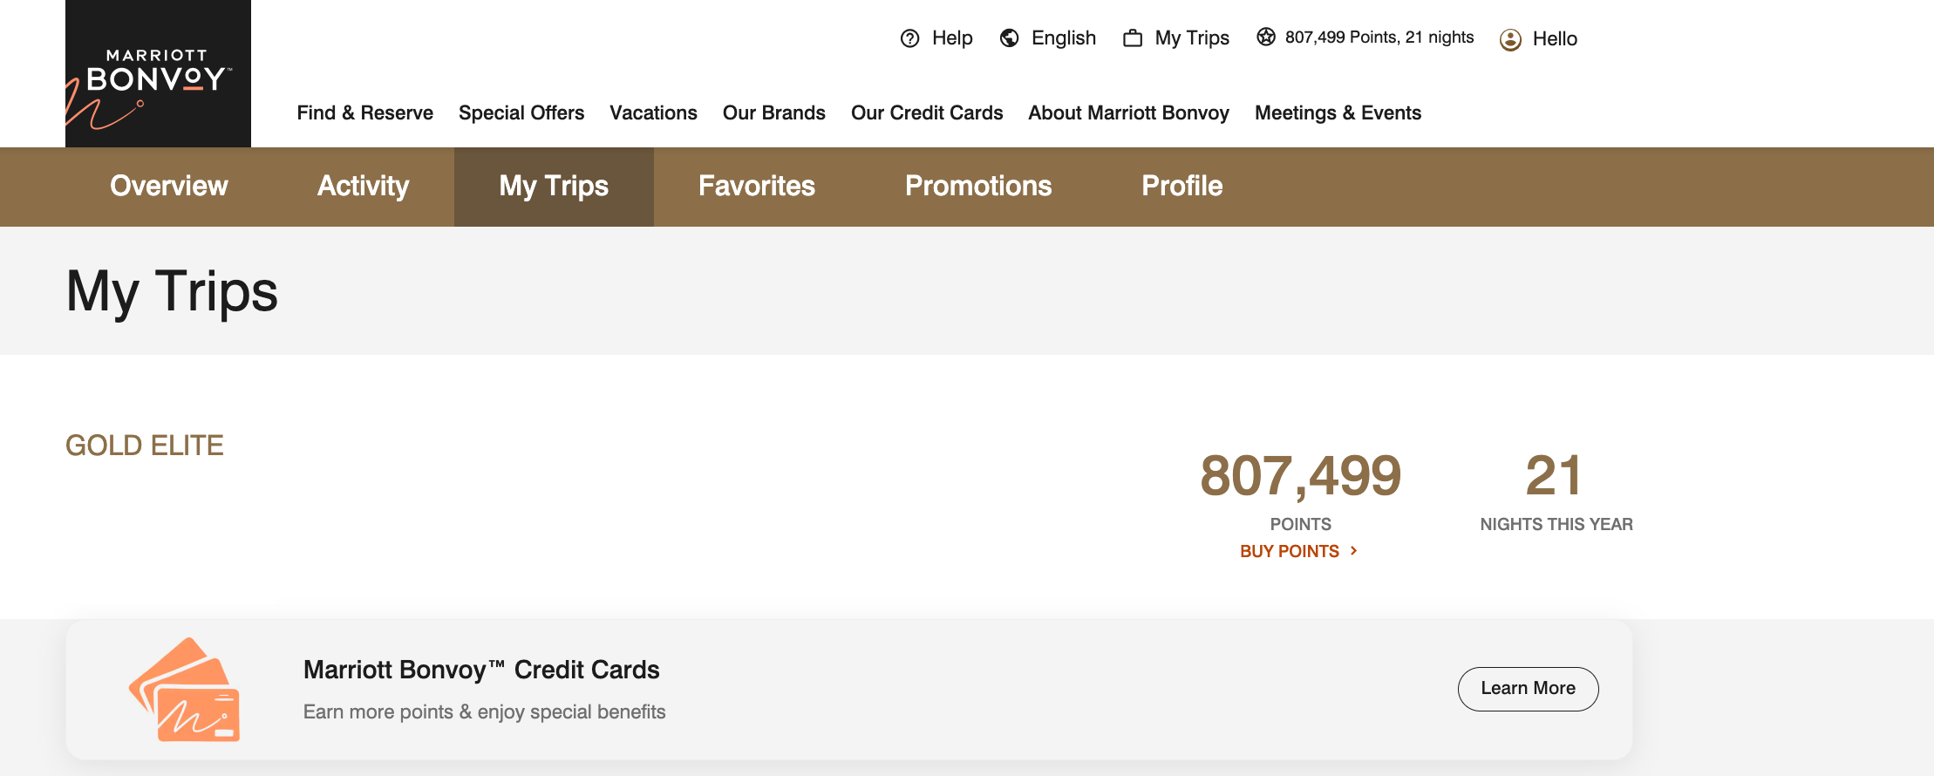1934x776 pixels.
Task: Open the Find & Reserve menu
Action: 364,112
